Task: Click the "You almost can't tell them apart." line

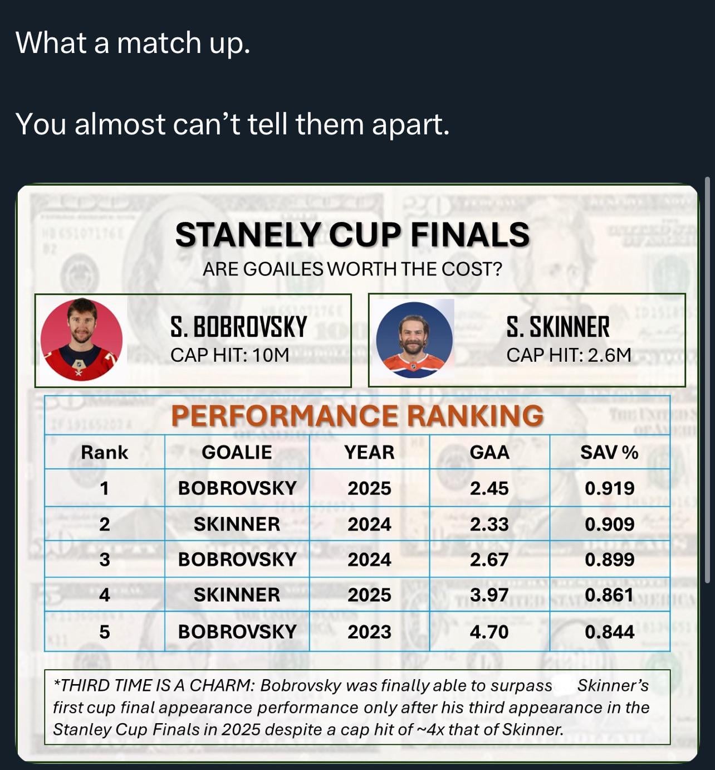Action: coord(232,124)
